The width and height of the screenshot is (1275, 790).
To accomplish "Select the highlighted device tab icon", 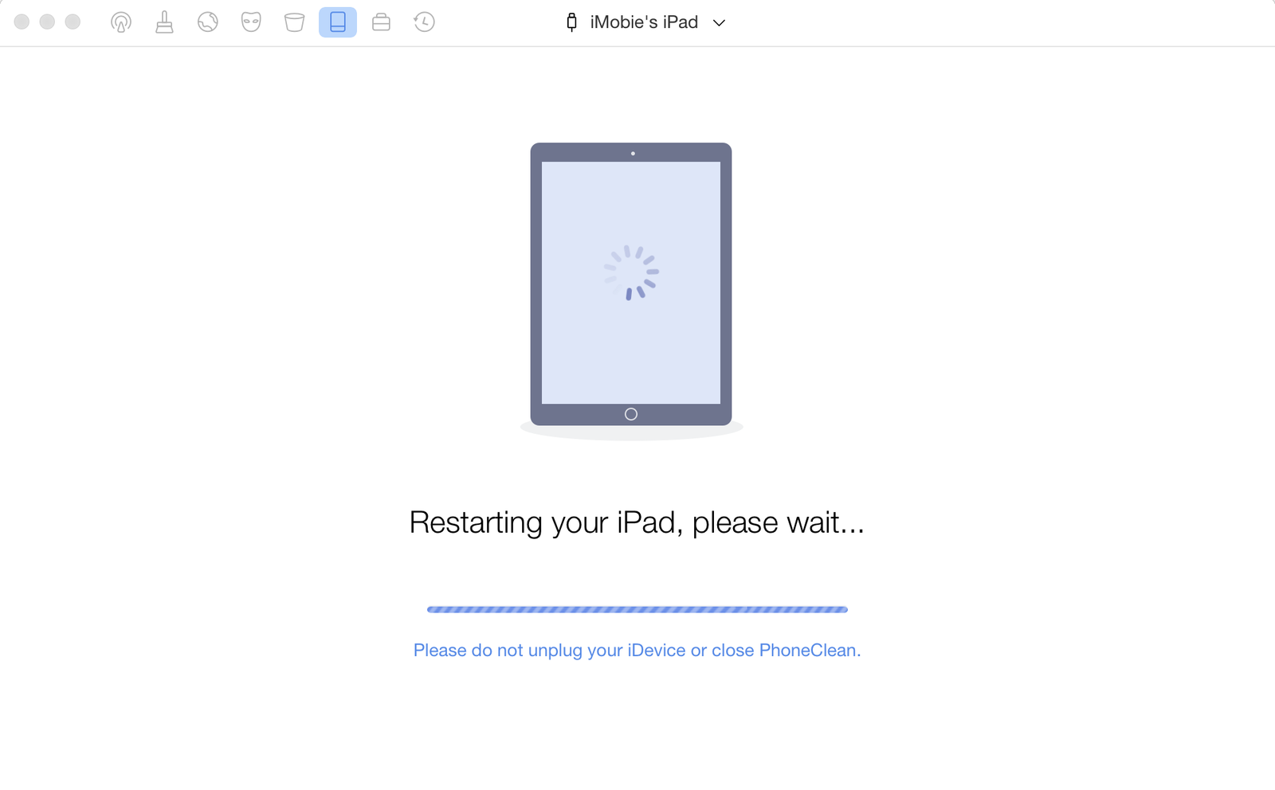I will 338,22.
